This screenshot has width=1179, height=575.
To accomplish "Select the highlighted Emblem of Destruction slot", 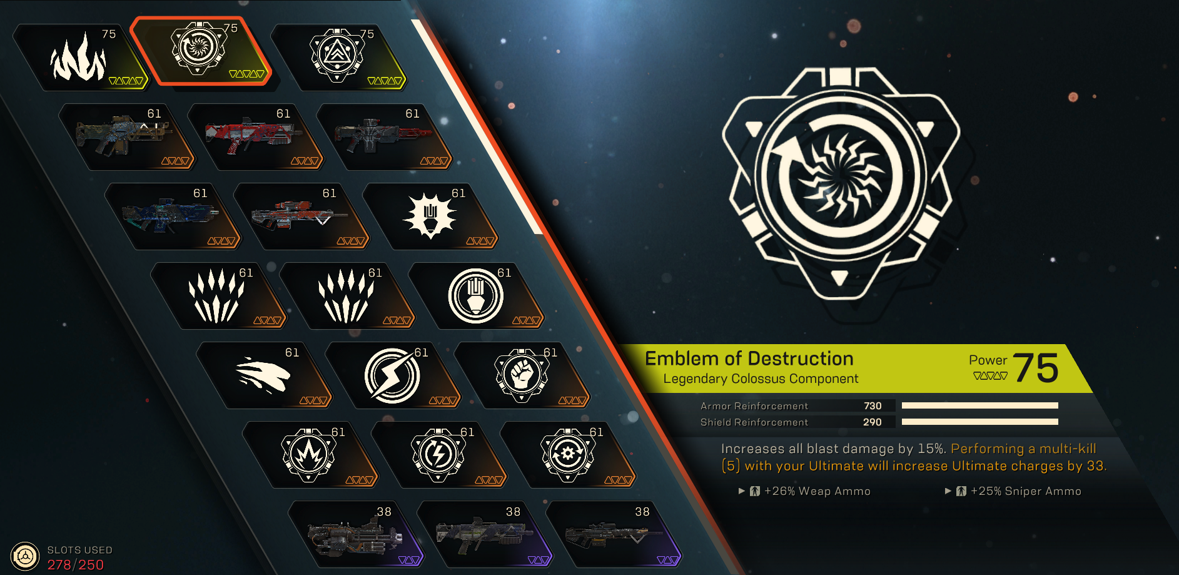I will coord(200,51).
